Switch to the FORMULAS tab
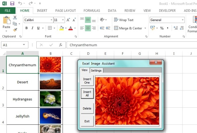 (92, 11)
